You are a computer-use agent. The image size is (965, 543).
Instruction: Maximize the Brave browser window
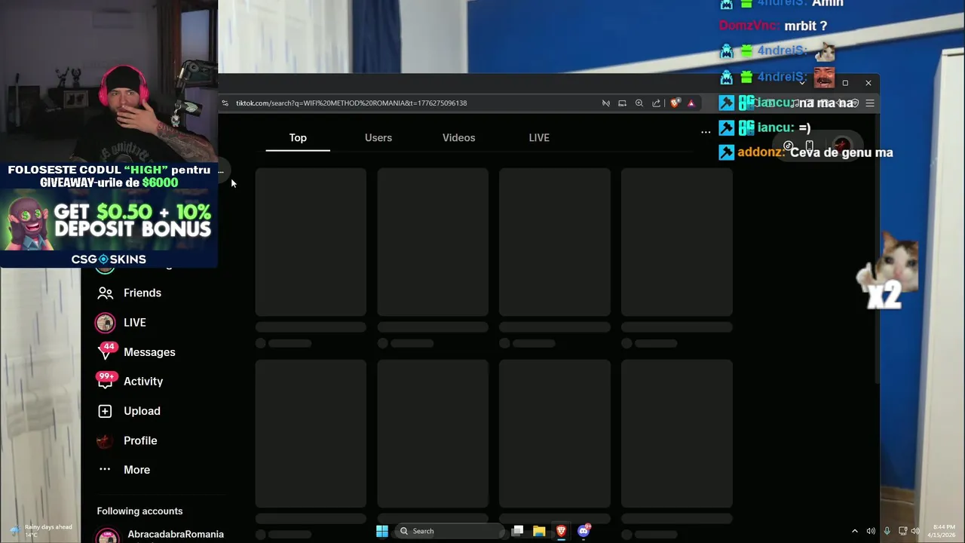[845, 83]
